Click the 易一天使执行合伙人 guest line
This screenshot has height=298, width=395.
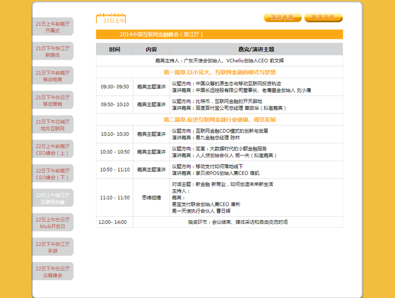click(x=201, y=211)
